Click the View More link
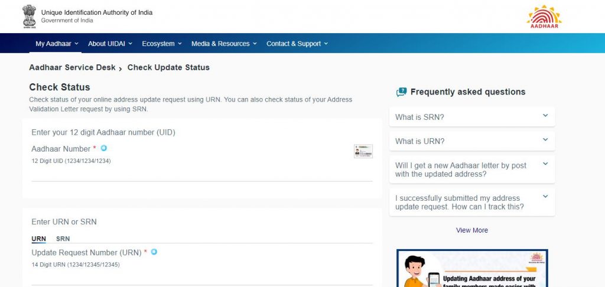 tap(472, 230)
